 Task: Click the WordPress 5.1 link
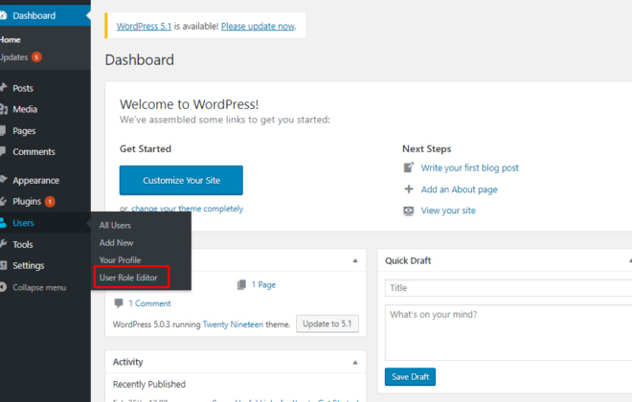click(x=144, y=26)
